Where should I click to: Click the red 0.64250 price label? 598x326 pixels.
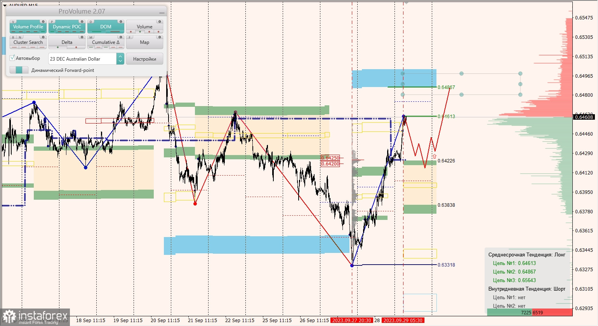(330, 158)
